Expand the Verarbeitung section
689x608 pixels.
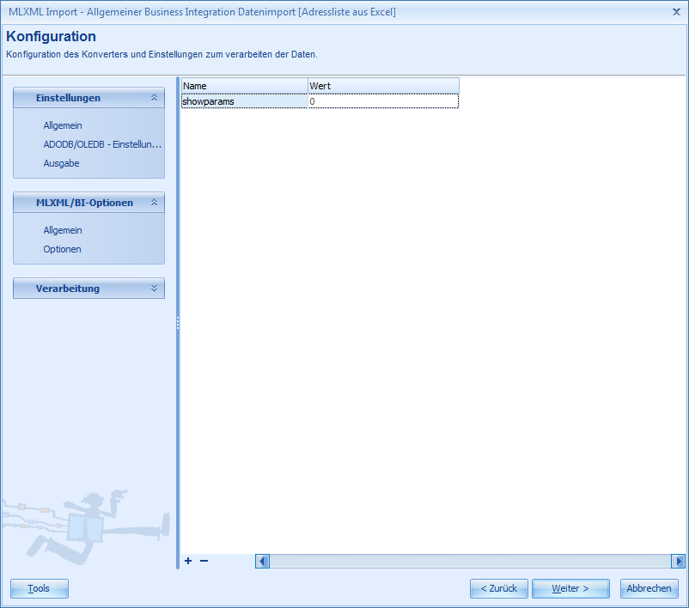click(153, 288)
